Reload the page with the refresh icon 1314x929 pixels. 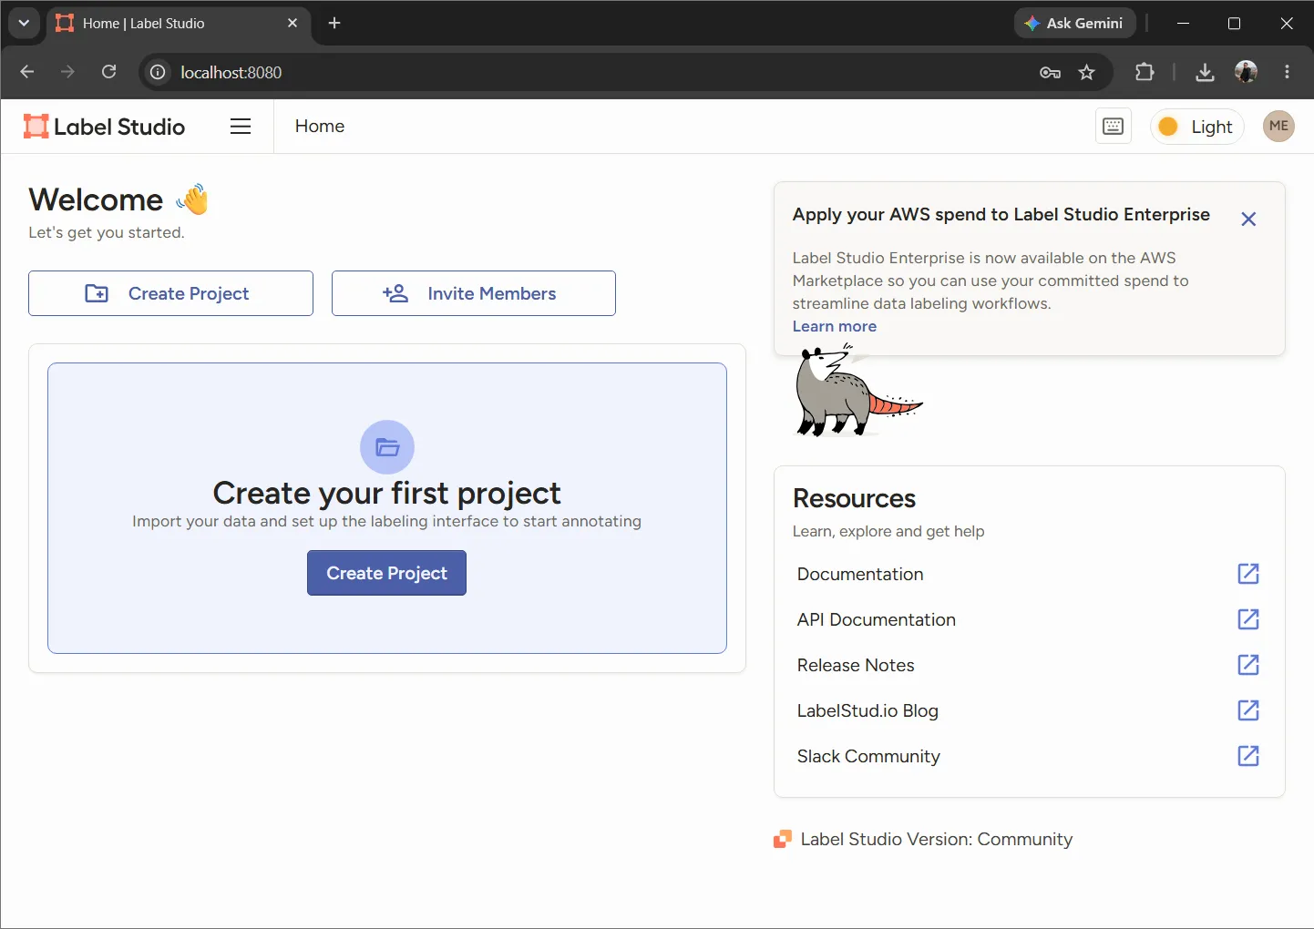point(108,72)
